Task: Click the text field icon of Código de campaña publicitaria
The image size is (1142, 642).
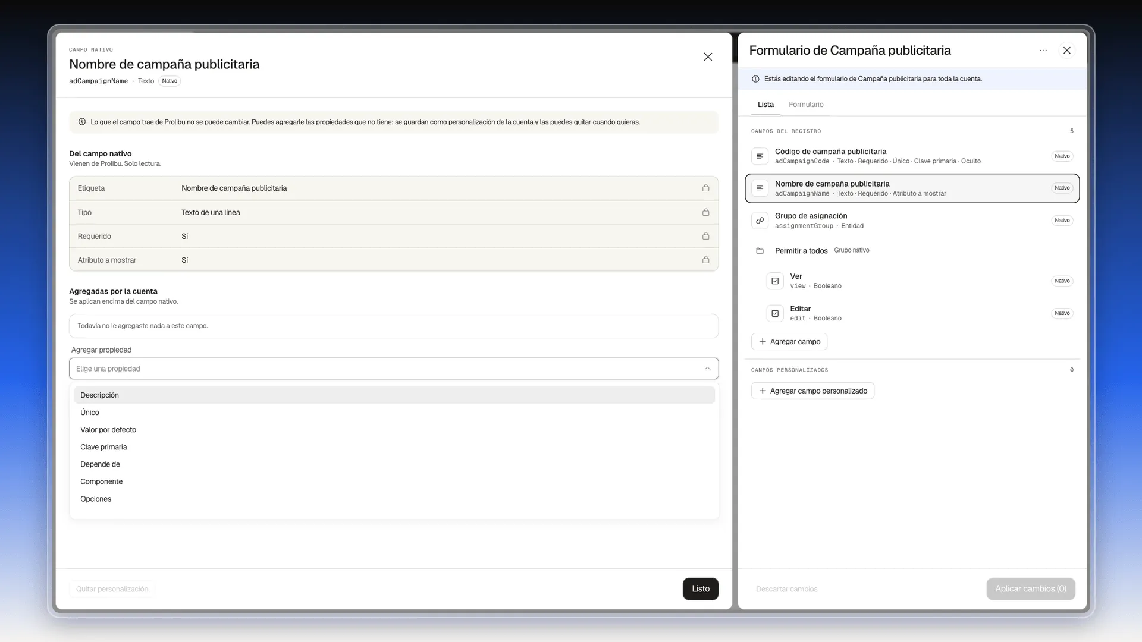Action: point(760,156)
